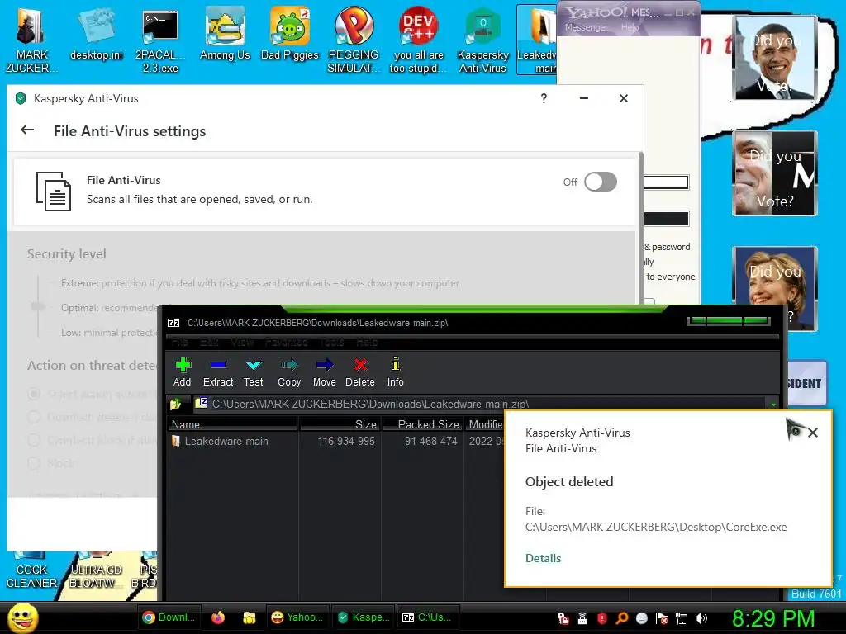
Task: Click the network monitor tray icon
Action: pos(682,618)
